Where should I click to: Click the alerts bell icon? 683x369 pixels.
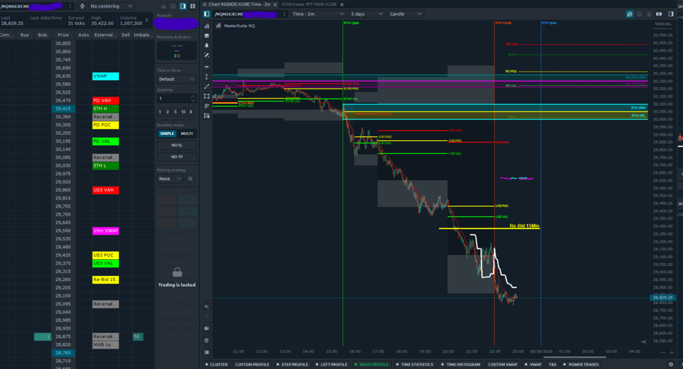pyautogui.click(x=207, y=45)
